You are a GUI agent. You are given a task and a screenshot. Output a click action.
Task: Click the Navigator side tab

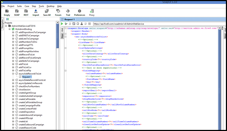2,24
